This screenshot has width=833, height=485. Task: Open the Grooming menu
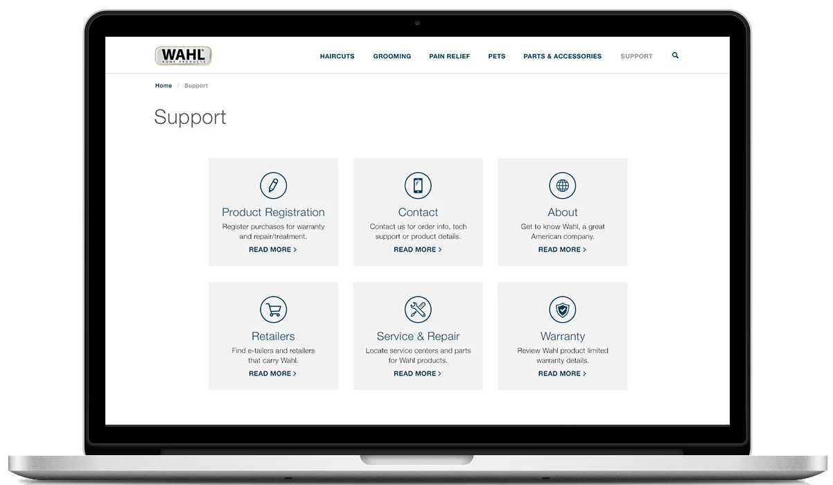click(x=392, y=56)
